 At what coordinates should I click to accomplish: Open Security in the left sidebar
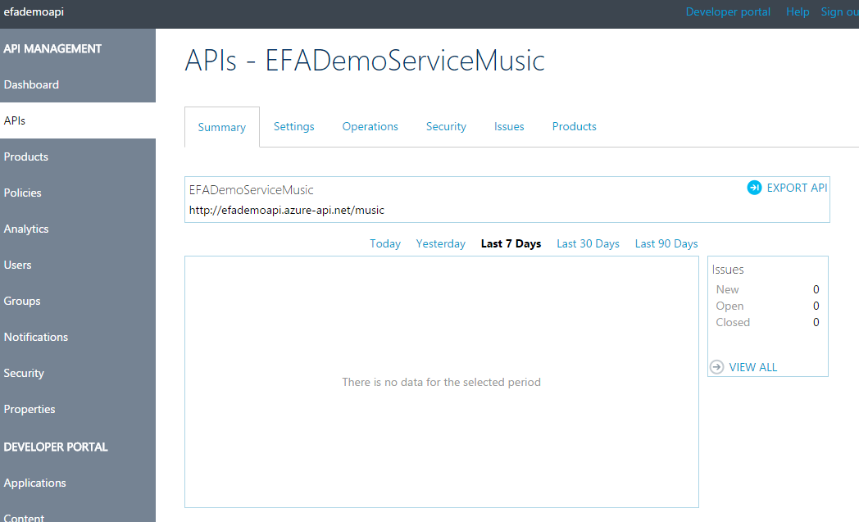(x=78, y=373)
